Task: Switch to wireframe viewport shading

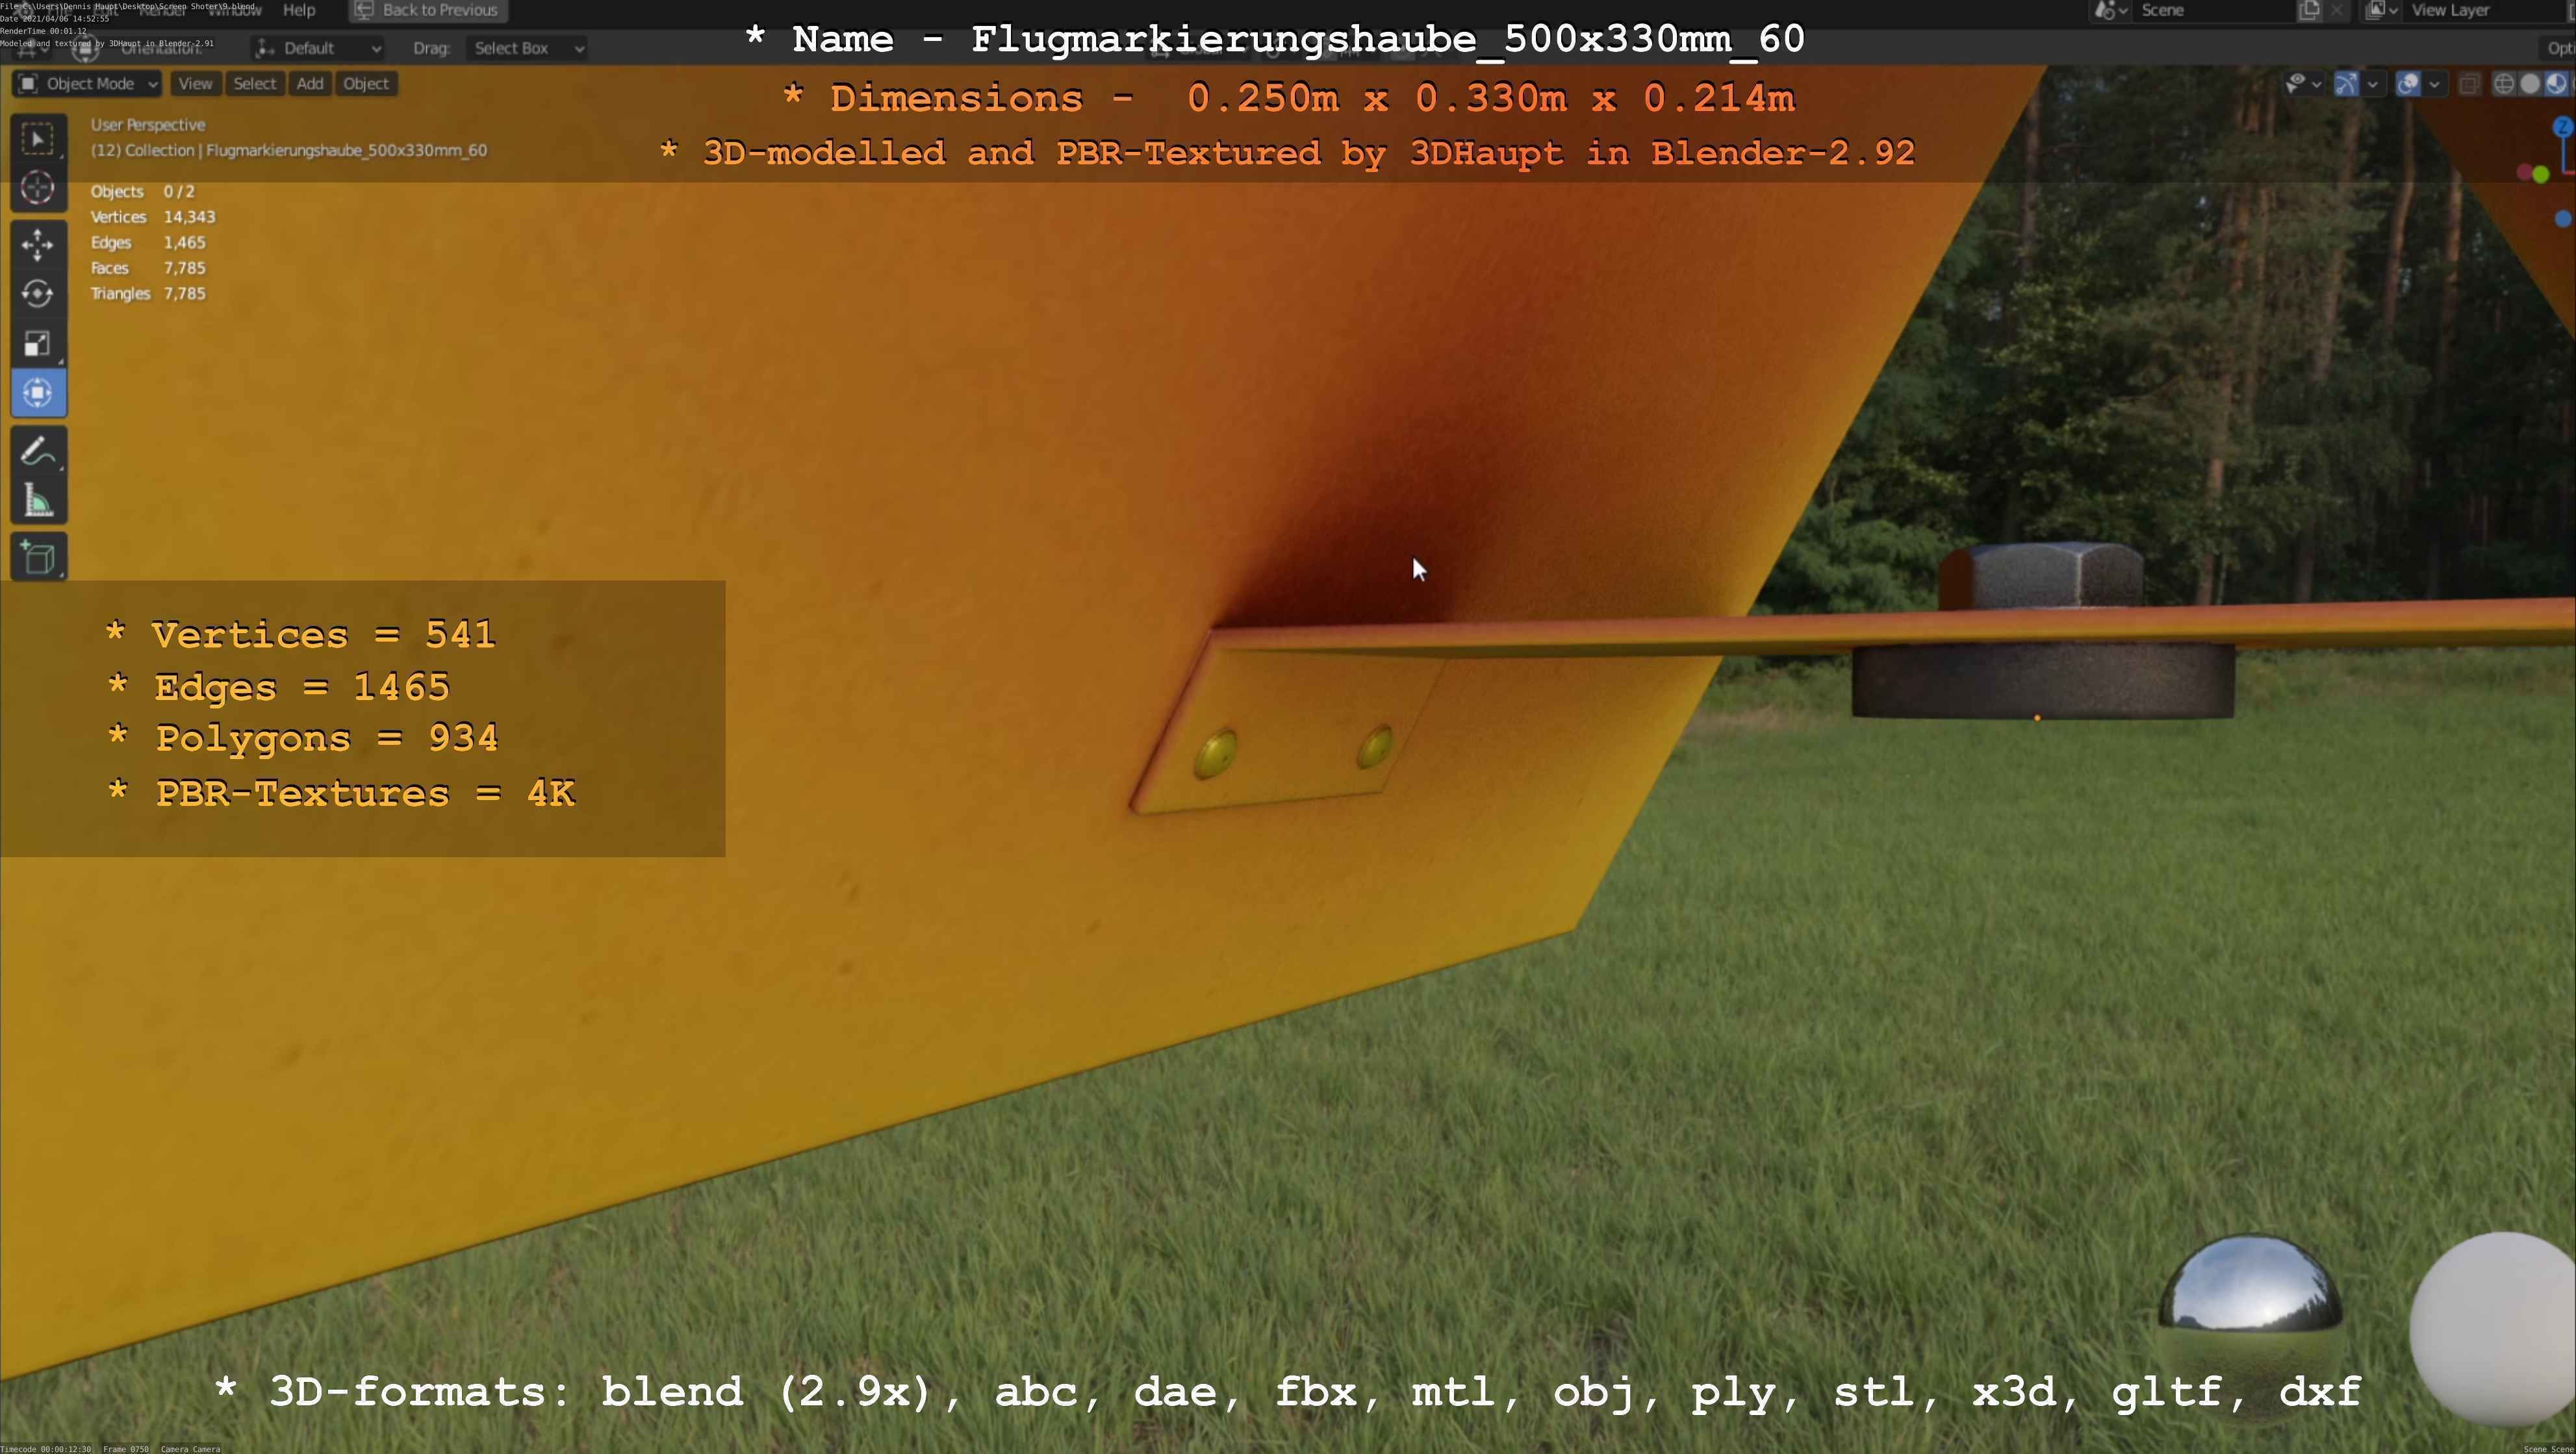Action: click(x=2504, y=84)
